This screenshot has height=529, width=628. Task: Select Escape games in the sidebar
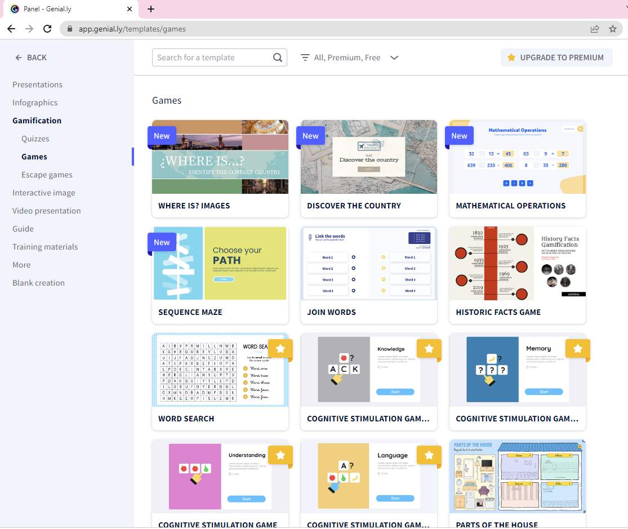47,175
